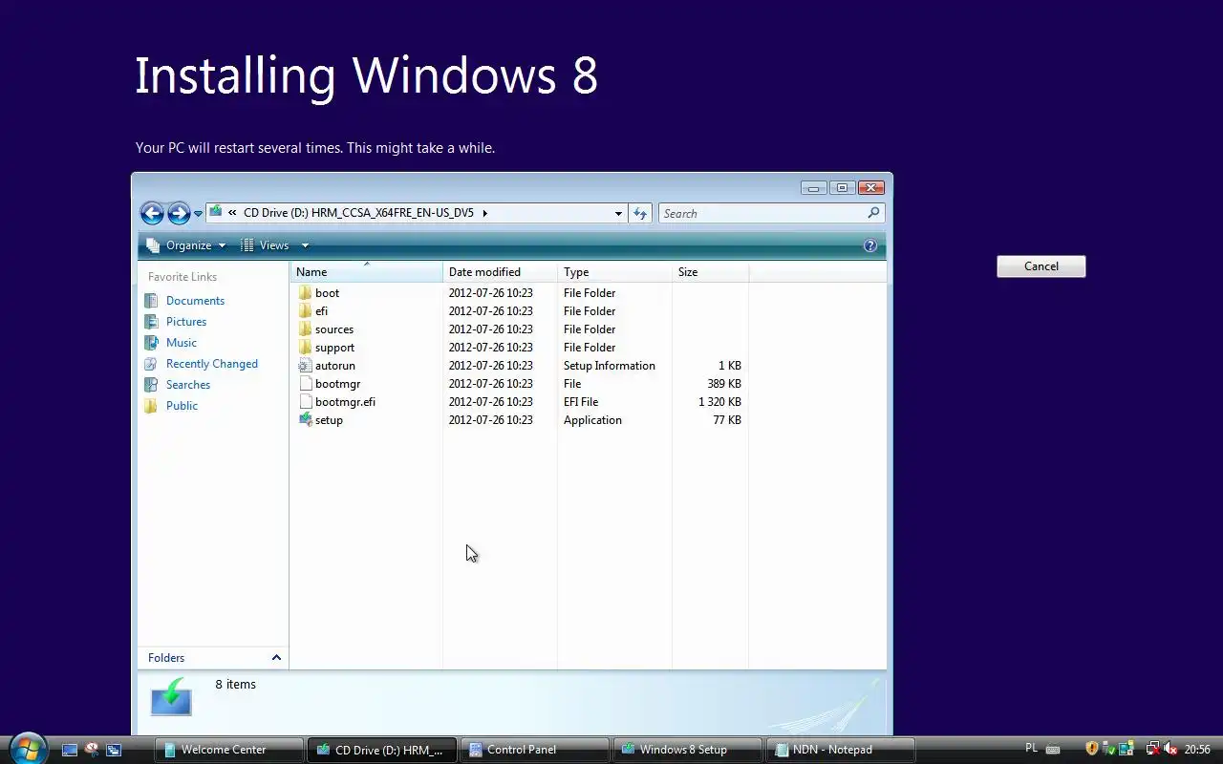Open Pictures in Favorite Links

(x=186, y=322)
